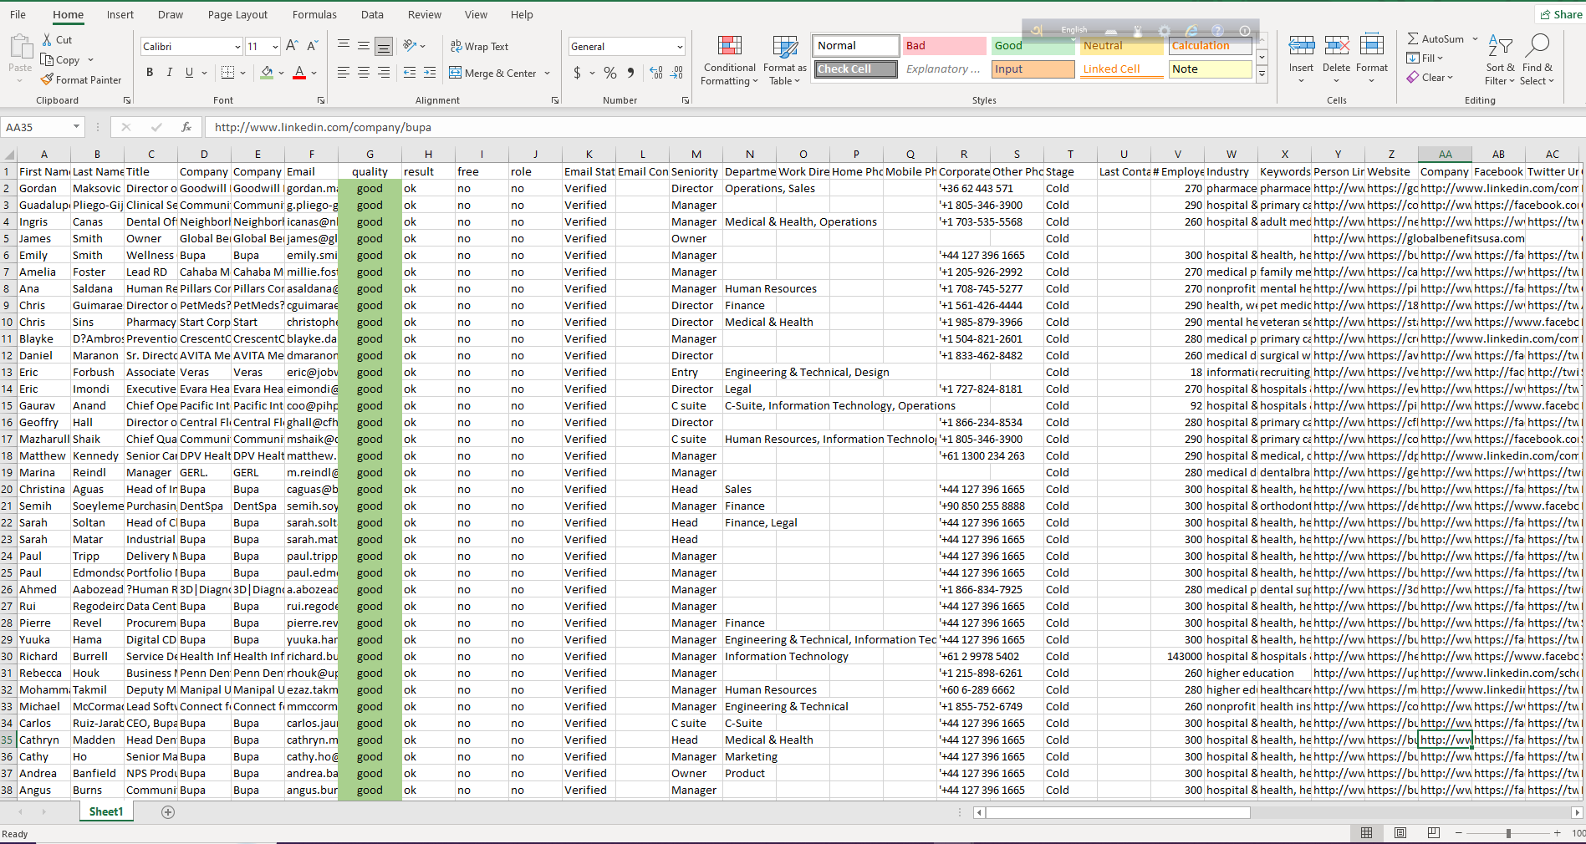
Task: Click the AutoSum sigma icon
Action: (1413, 38)
